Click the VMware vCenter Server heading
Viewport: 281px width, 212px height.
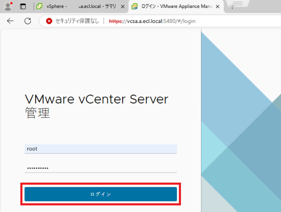[96, 99]
